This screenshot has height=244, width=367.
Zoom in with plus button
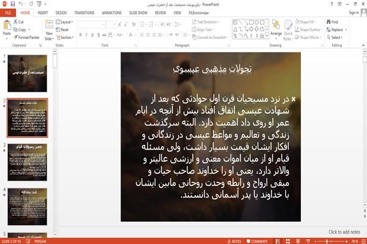click(346, 241)
